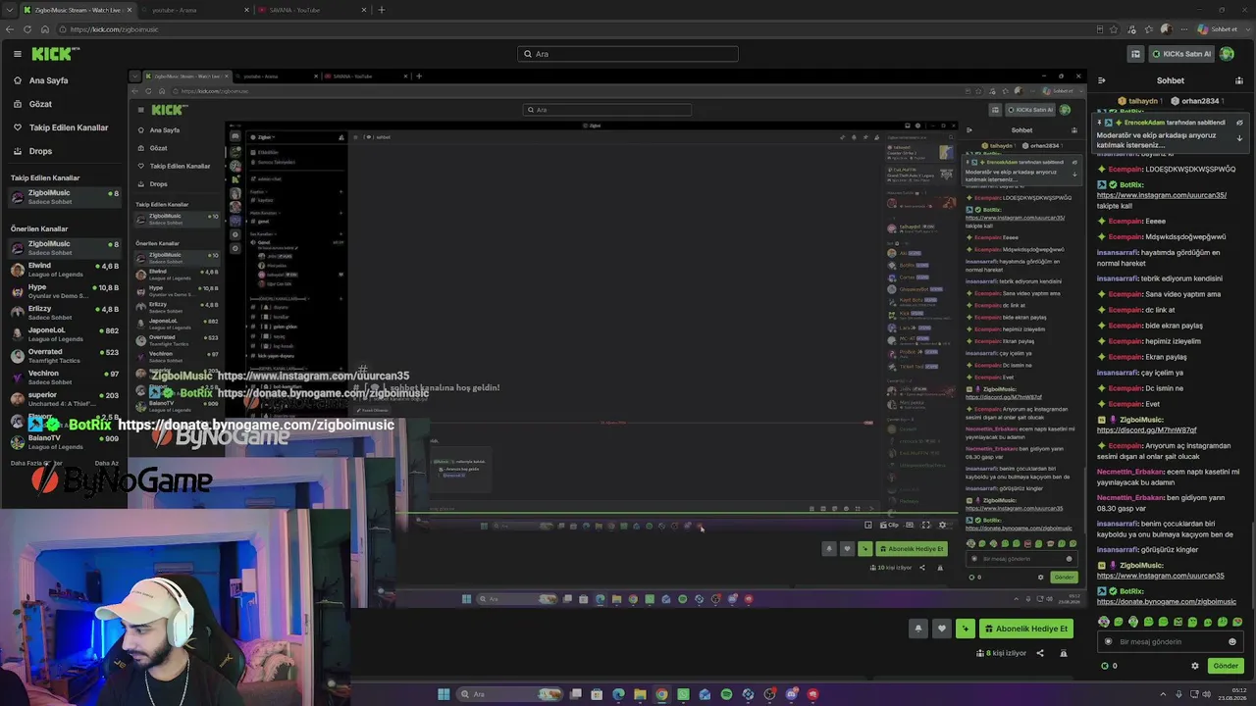The image size is (1256, 706).
Task: Open WhatsApp from the taskbar
Action: [683, 694]
